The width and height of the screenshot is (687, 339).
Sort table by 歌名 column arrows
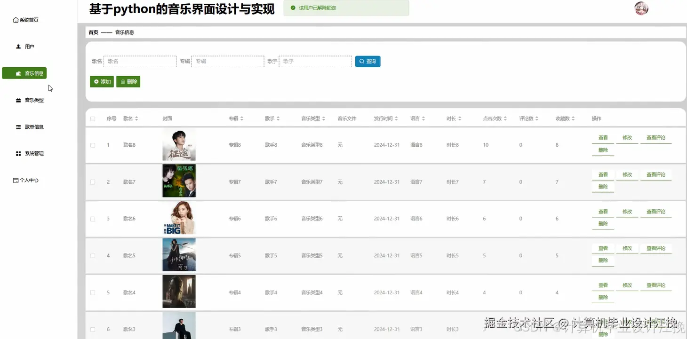(x=136, y=119)
